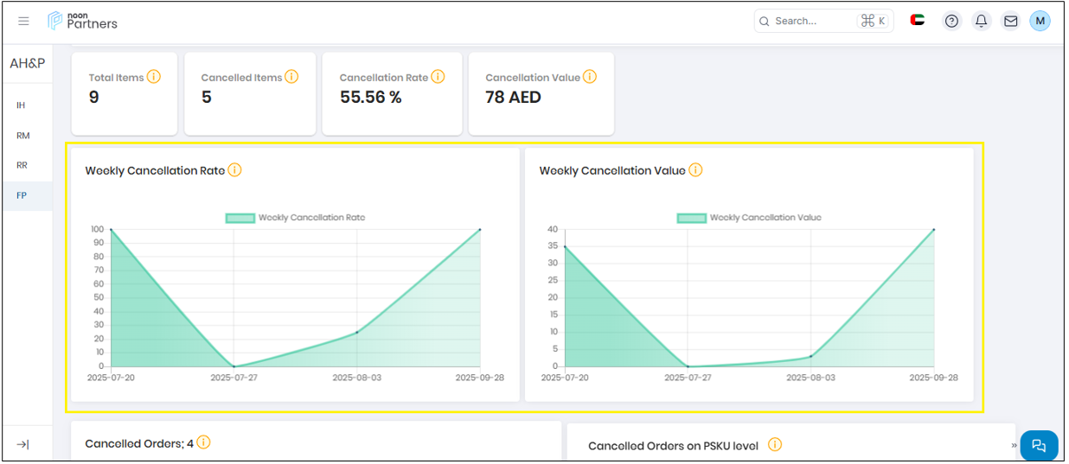The image size is (1069, 464).
Task: Click info icon next to Total Items
Action: (x=154, y=77)
